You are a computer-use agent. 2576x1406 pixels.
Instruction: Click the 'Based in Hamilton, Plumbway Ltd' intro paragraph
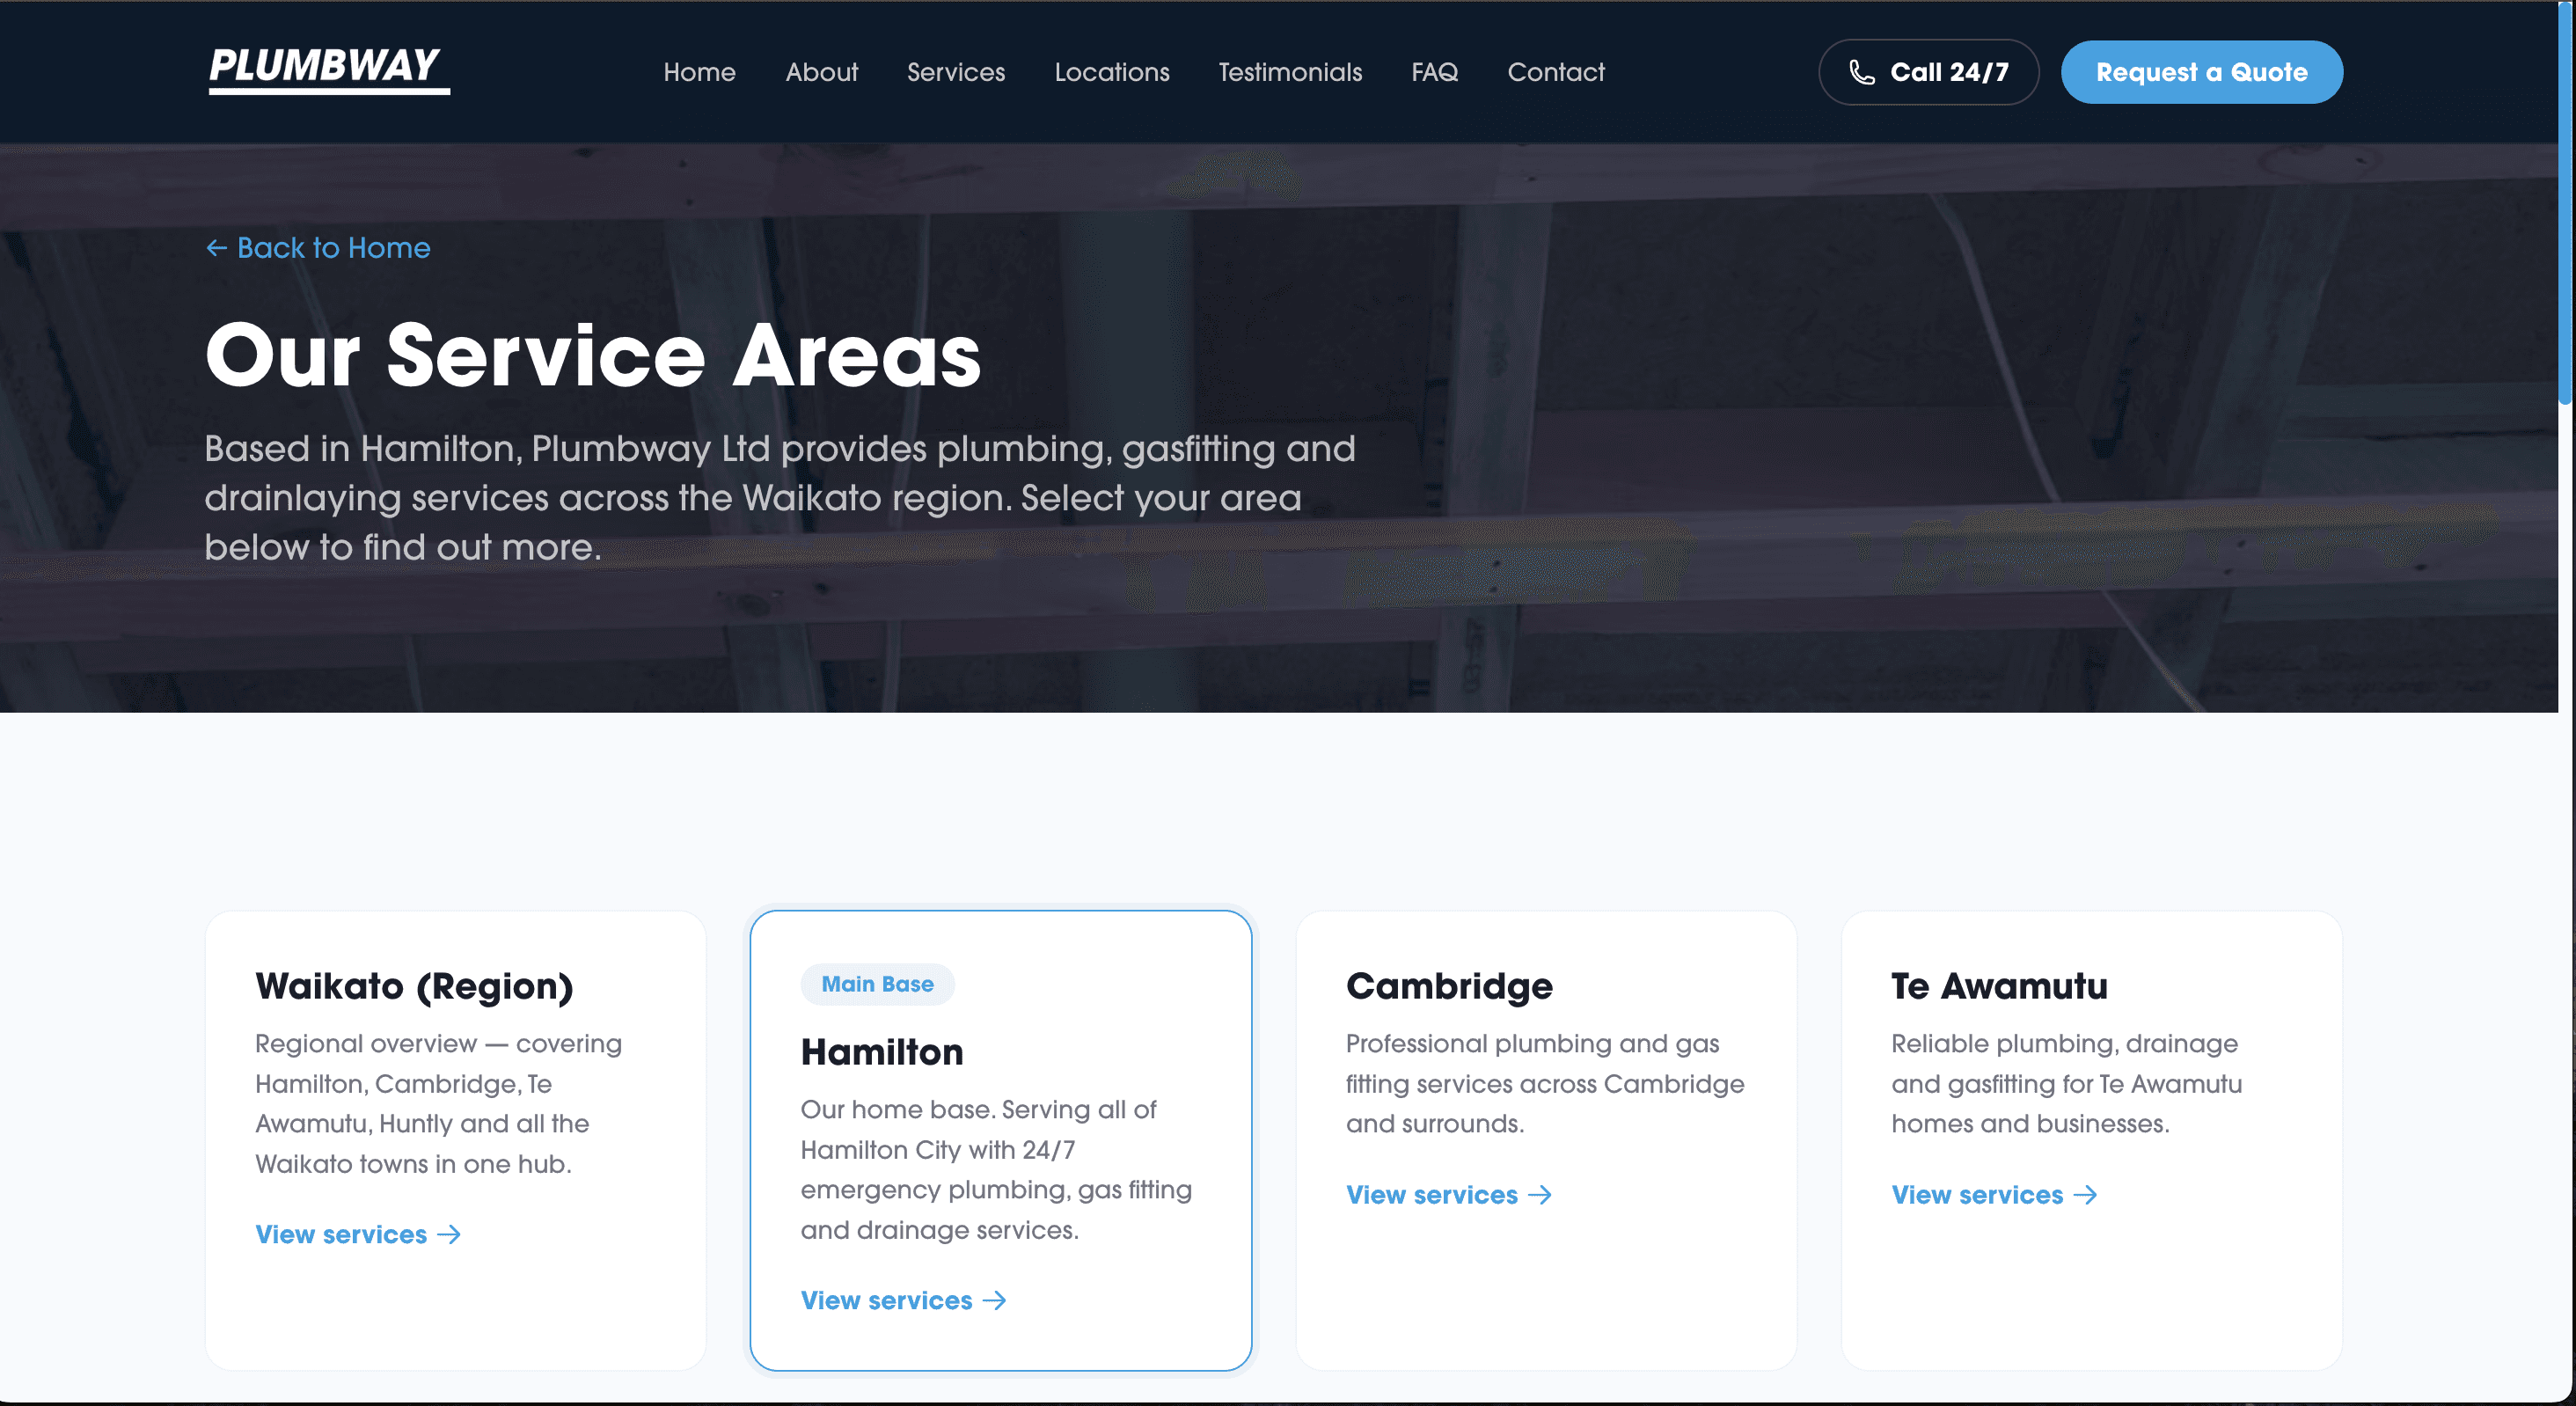(x=780, y=498)
